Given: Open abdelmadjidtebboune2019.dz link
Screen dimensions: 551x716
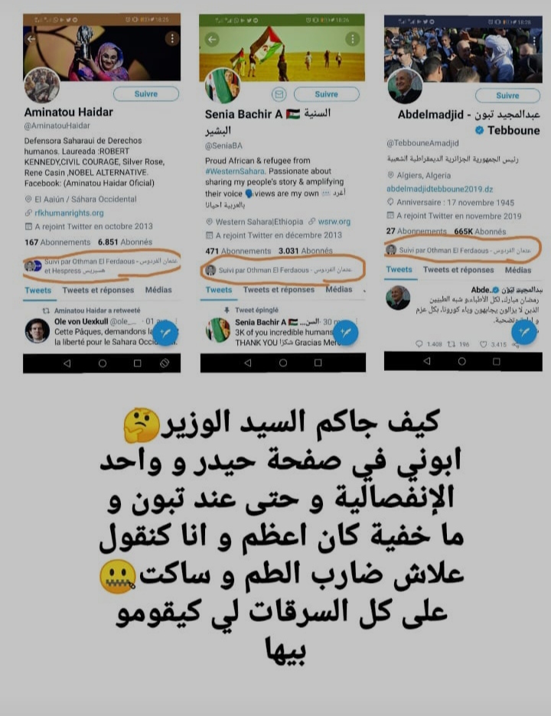Looking at the screenshot, I should tap(439, 189).
